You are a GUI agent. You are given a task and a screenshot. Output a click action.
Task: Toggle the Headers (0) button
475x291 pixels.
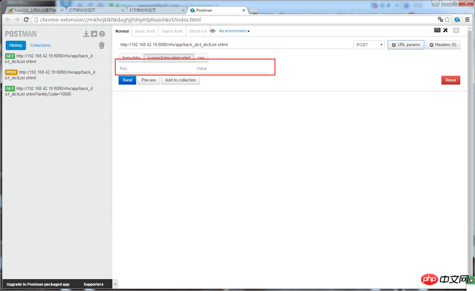tap(443, 45)
